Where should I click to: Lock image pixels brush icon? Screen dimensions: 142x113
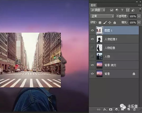click(105, 22)
